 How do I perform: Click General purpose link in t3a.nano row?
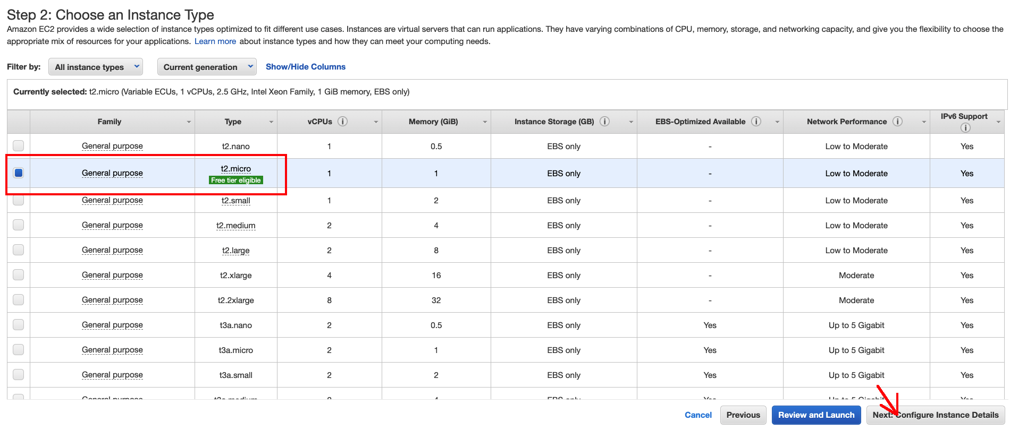click(x=112, y=325)
